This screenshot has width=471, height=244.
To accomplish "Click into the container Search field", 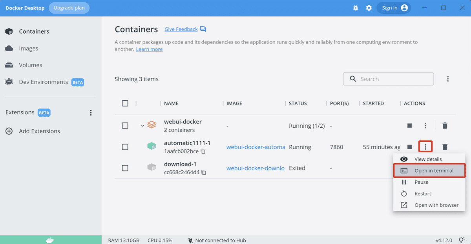I will (389, 79).
